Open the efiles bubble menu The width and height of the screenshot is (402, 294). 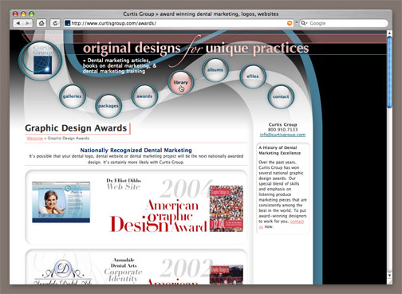[253, 76]
